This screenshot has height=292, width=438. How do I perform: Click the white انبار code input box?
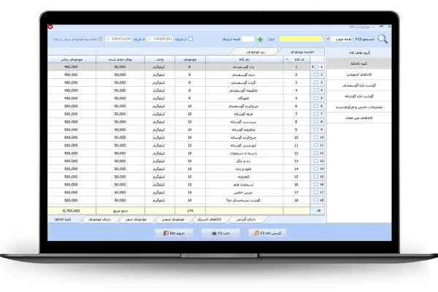248,39
